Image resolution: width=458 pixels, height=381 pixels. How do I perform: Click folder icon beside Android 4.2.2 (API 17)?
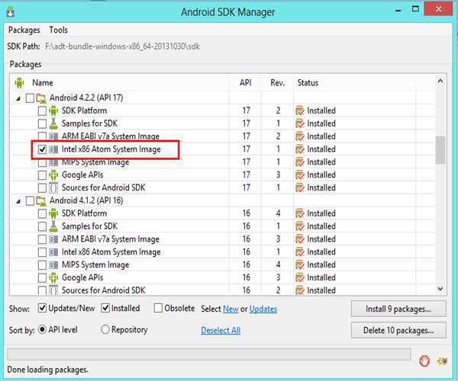41,98
